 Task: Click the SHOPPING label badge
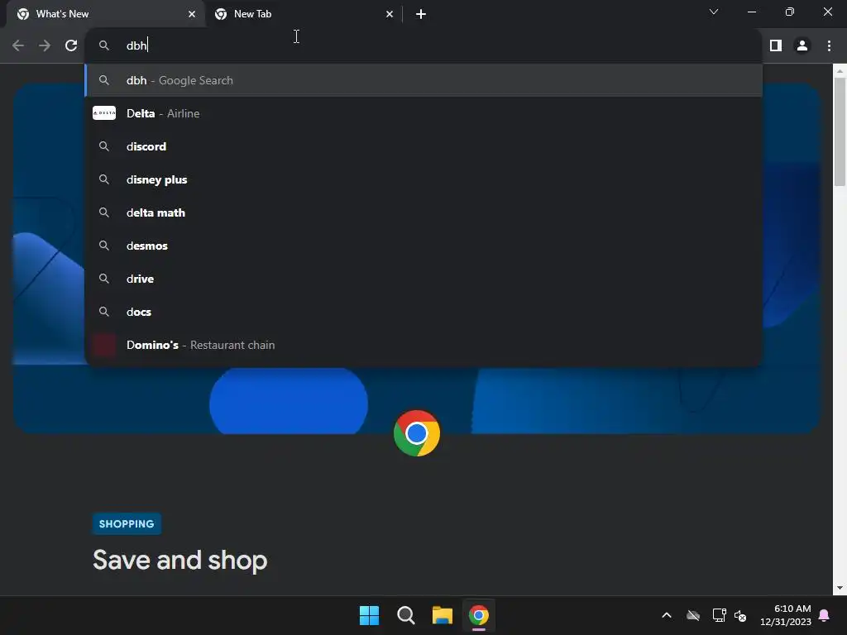point(127,523)
